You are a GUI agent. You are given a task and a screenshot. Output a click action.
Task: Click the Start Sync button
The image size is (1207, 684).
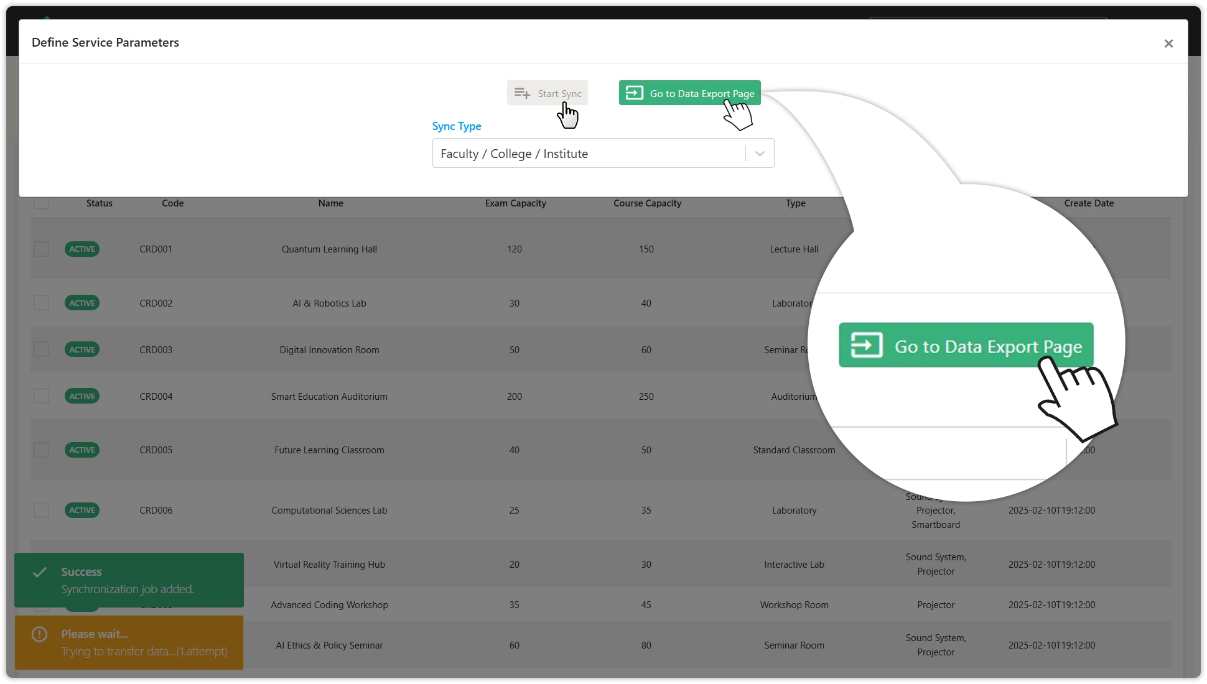pos(548,93)
